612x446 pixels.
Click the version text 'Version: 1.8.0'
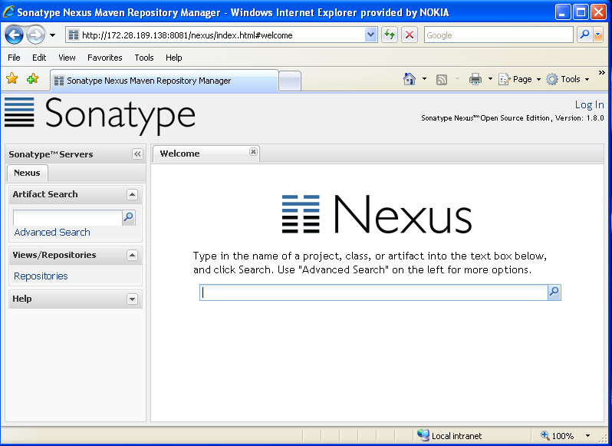(x=579, y=118)
